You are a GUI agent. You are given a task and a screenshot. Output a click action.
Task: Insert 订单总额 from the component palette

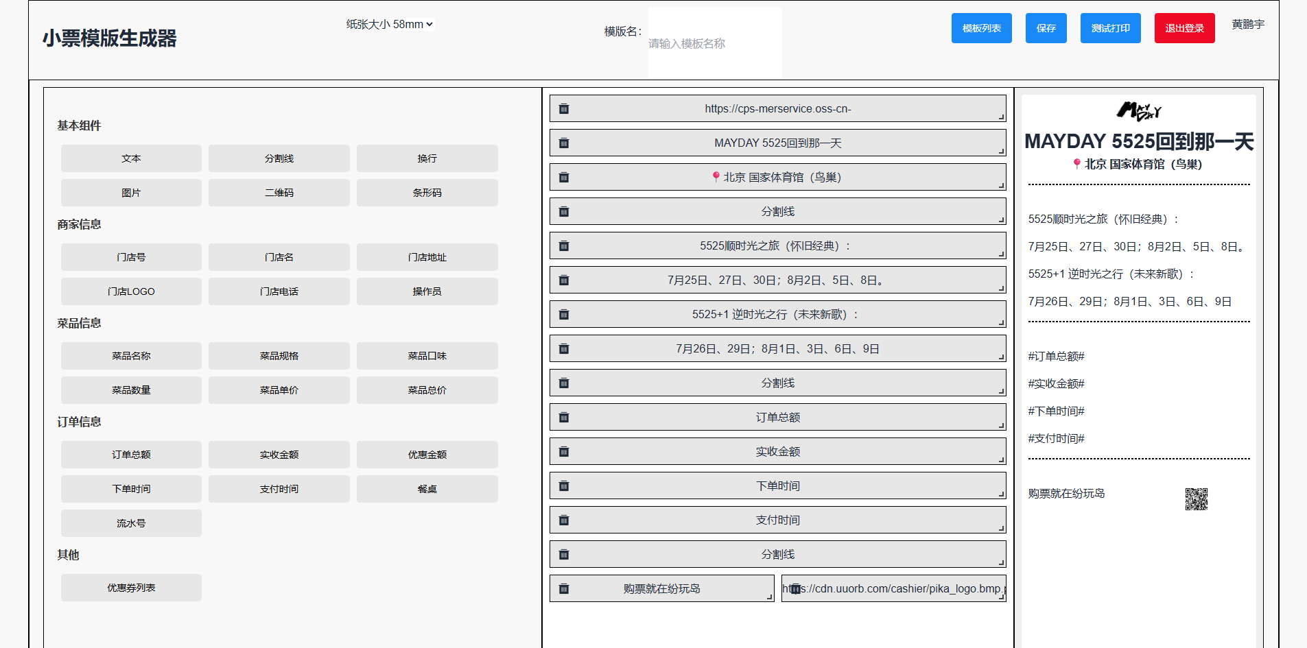[x=131, y=455]
